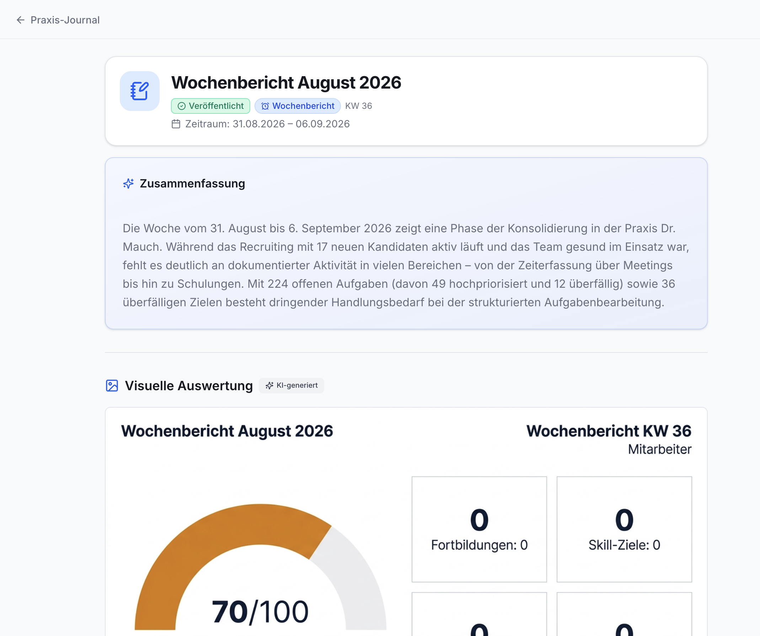The image size is (760, 636).
Task: Click the Zeitraum date range text
Action: pyautogui.click(x=267, y=124)
